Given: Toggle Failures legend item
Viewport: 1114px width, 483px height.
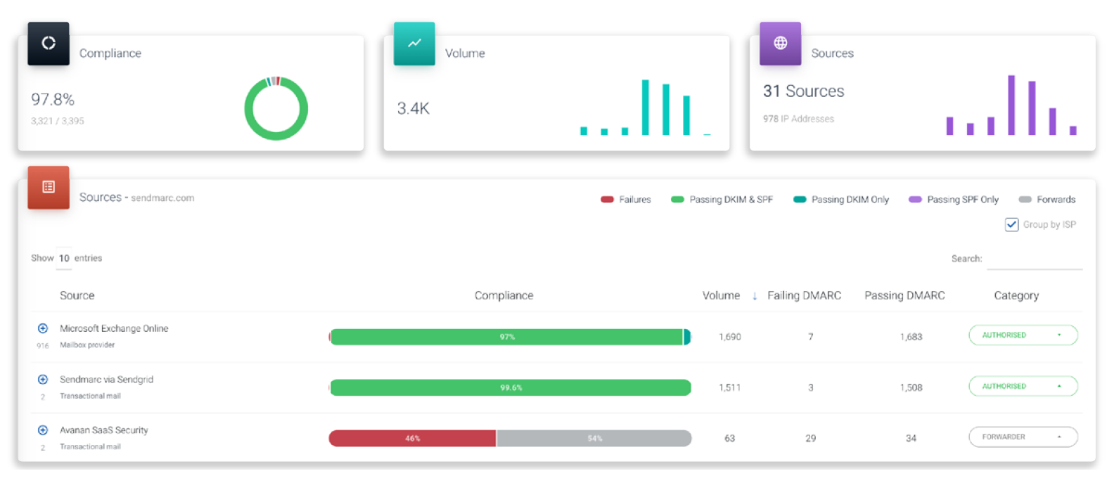Looking at the screenshot, I should pyautogui.click(x=626, y=200).
